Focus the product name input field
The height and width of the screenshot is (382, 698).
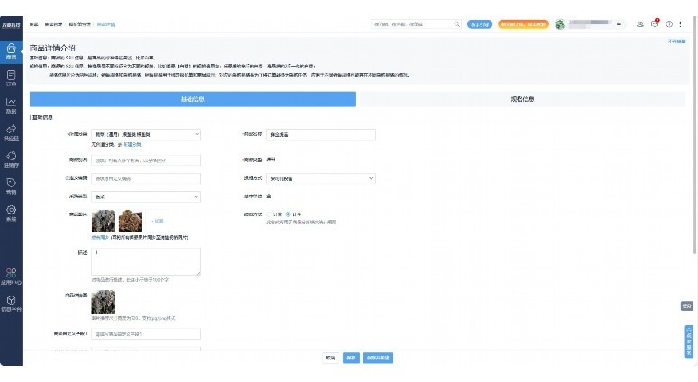coord(321,134)
